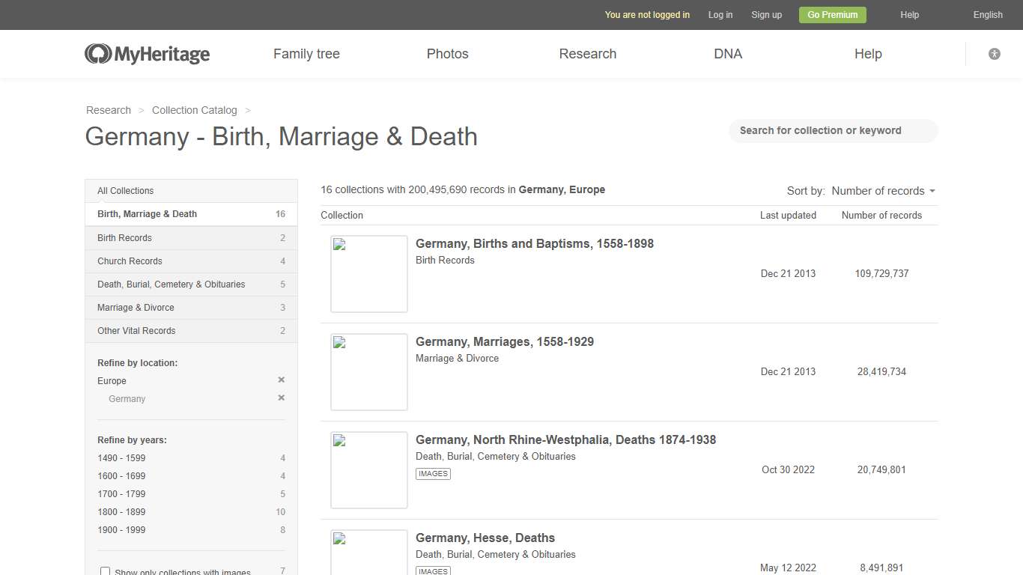Click the MyHeritage logo
Viewport: 1023px width, 575px height.
click(147, 53)
